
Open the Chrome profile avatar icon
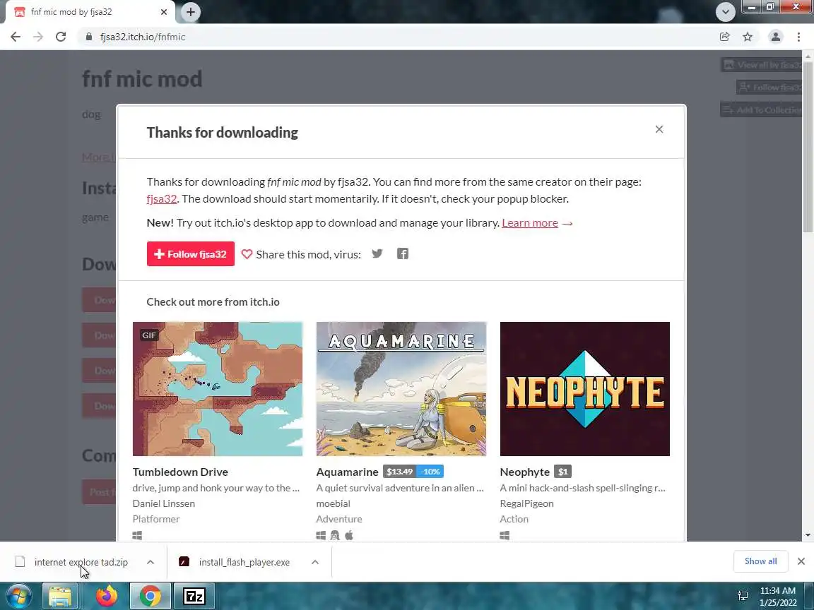point(776,37)
